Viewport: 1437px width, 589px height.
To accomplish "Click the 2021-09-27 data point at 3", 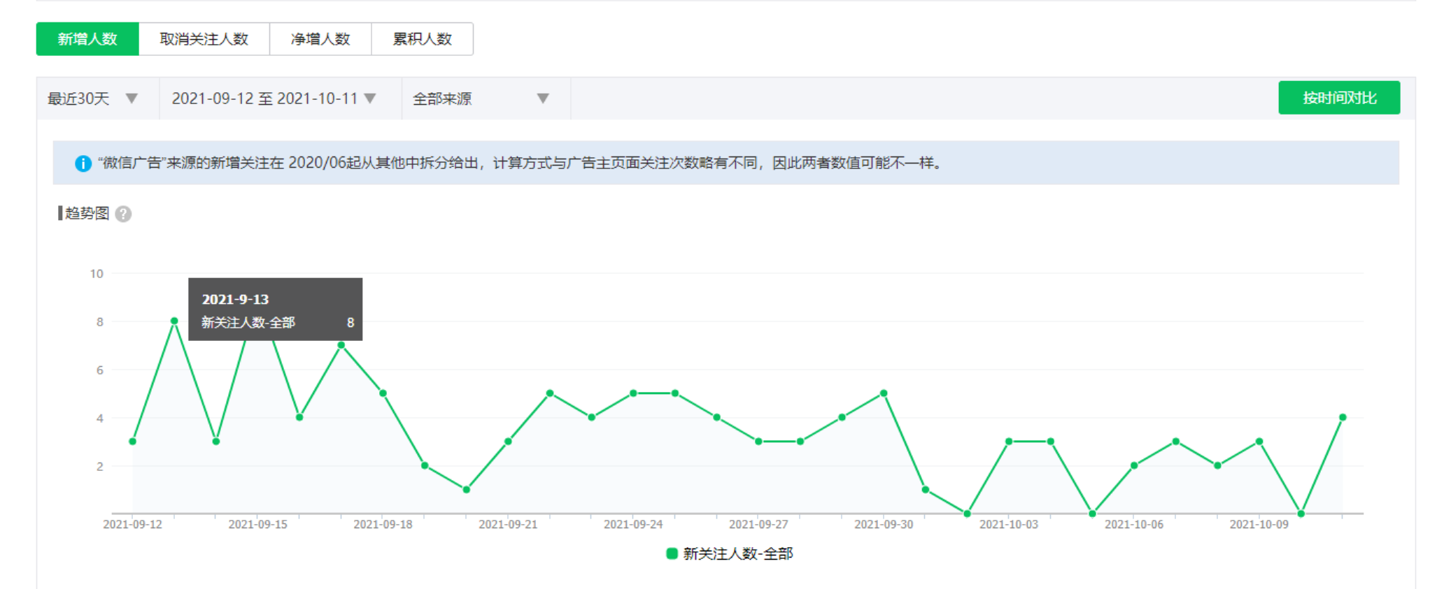I will (x=758, y=442).
